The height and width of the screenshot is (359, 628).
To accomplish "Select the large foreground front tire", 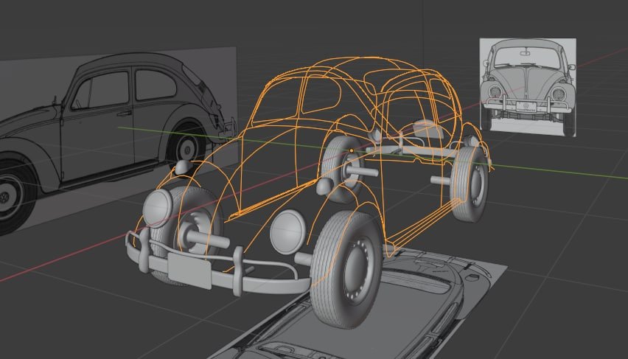I will click(x=347, y=270).
